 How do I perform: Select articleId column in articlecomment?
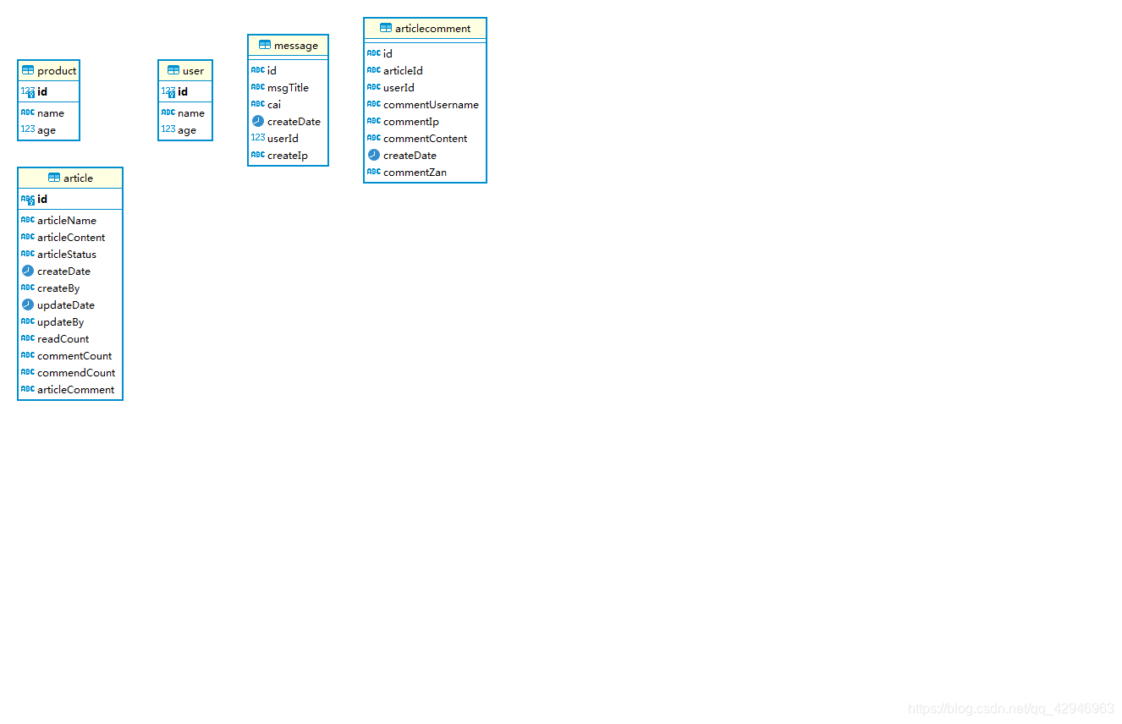click(425, 70)
